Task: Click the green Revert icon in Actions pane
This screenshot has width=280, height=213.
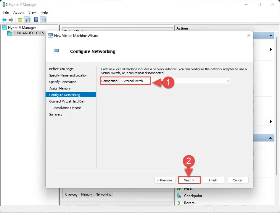Action: click(179, 203)
